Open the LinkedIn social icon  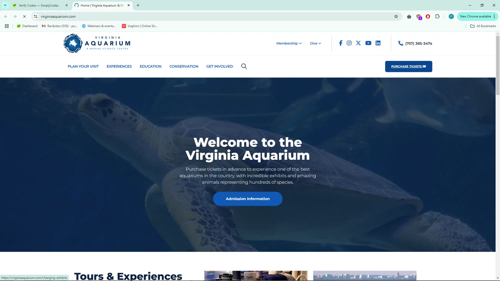[378, 43]
